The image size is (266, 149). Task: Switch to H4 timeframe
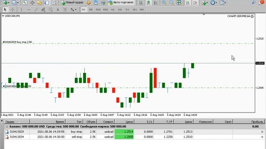point(120,10)
